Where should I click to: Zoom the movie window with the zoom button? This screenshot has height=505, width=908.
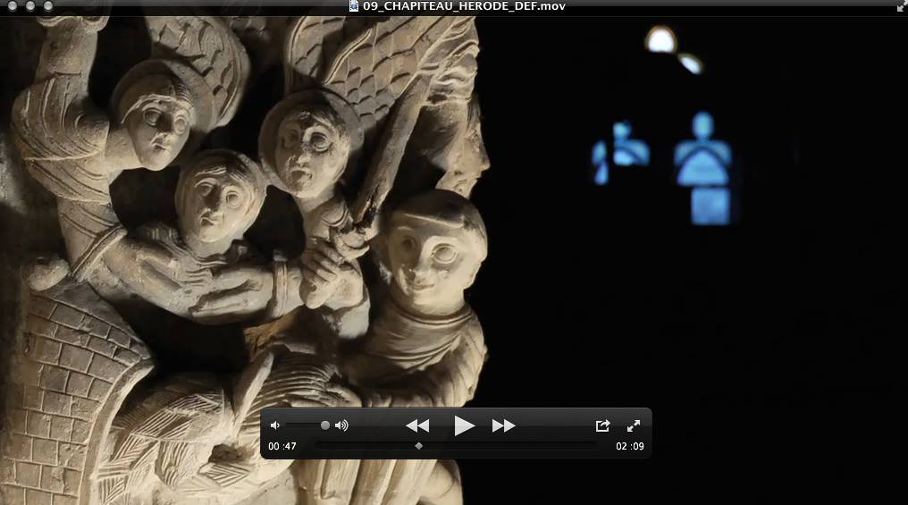tap(48, 5)
